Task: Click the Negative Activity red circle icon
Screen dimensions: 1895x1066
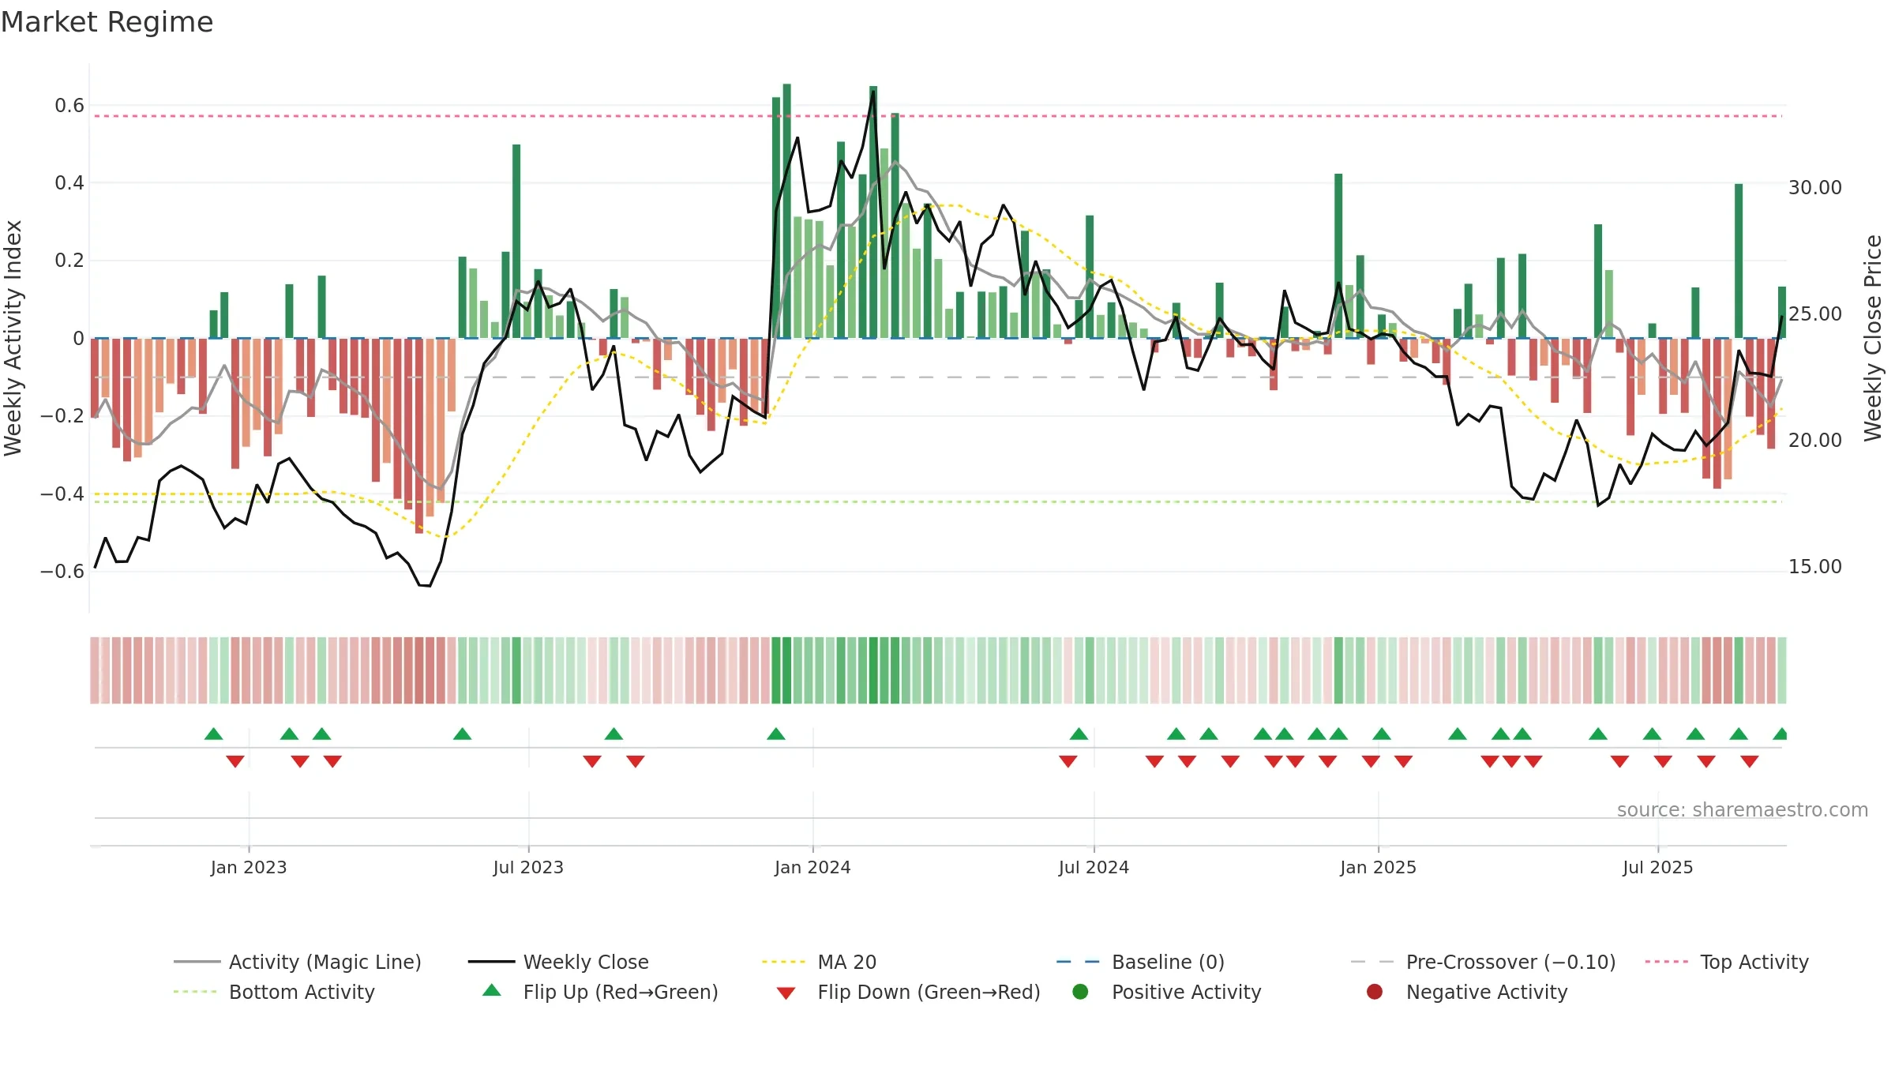Action: coord(1375,992)
